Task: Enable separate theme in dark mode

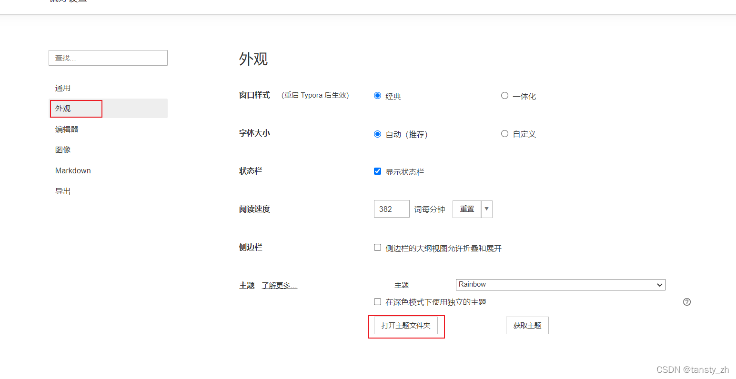Action: tap(377, 301)
